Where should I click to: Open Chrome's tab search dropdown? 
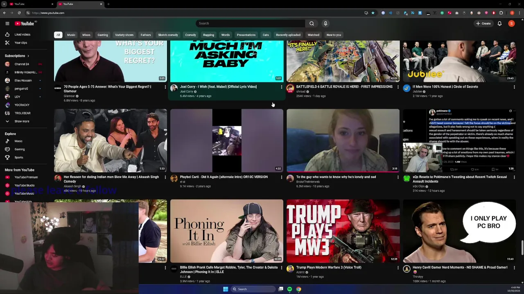pos(4,4)
